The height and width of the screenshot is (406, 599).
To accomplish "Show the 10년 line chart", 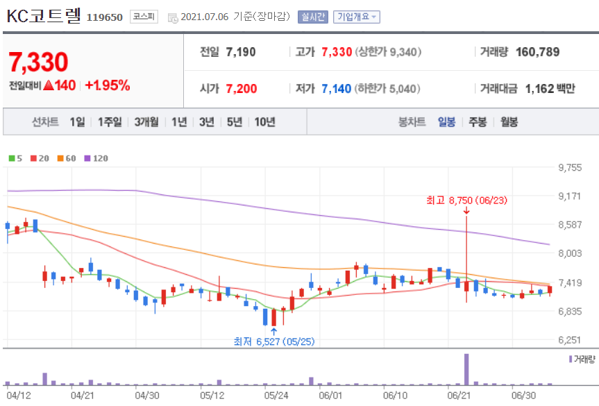I will 264,122.
